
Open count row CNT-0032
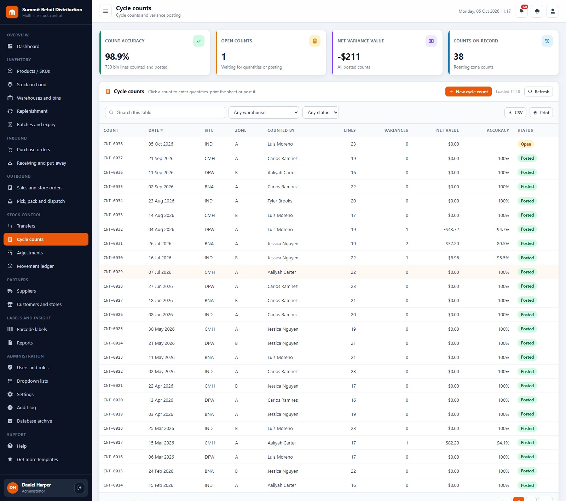[329, 229]
